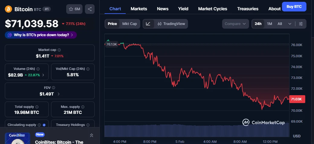Select the 24h time range

(258, 24)
